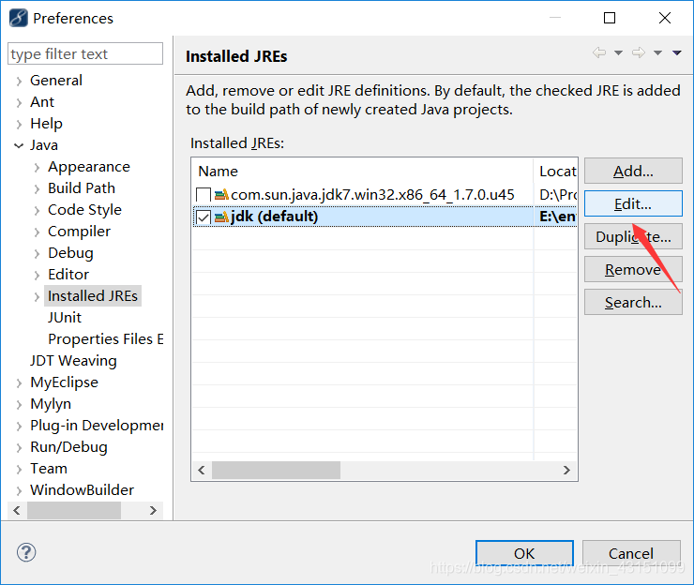Open Properties Files Editor item
Image resolution: width=694 pixels, height=585 pixels.
point(106,339)
